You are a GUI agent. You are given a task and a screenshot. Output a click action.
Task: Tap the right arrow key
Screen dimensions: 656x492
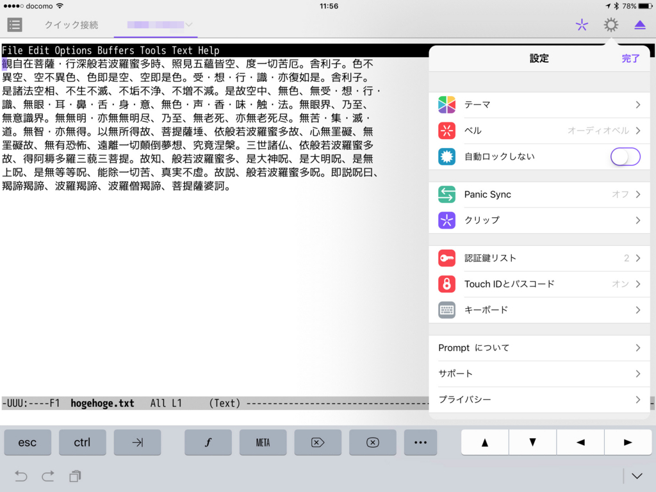(x=628, y=442)
